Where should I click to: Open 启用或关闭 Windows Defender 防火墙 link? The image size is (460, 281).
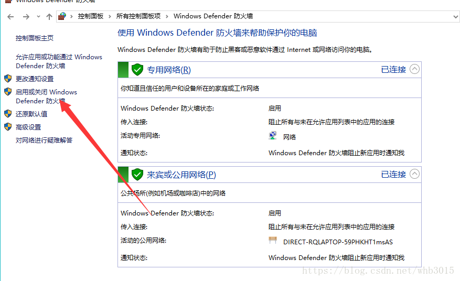pos(46,96)
